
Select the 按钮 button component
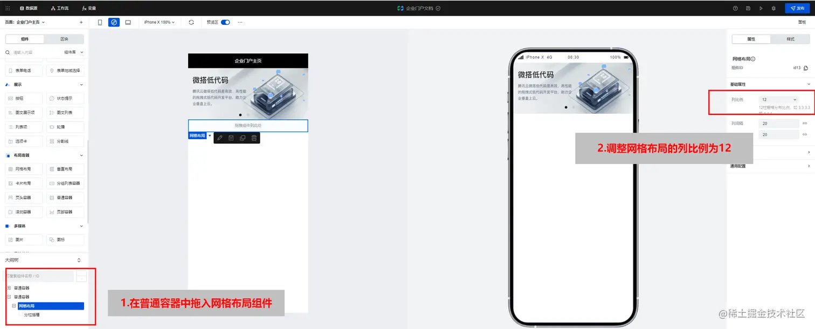pyautogui.click(x=24, y=99)
